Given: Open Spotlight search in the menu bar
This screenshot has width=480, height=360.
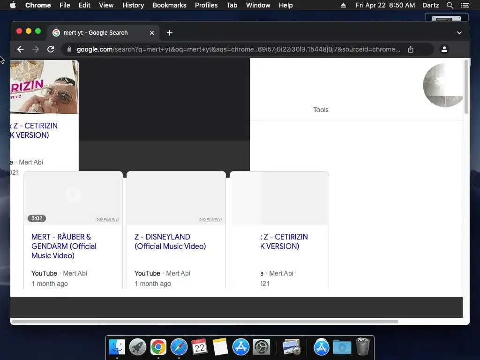Looking at the screenshot, I should pos(450,5).
